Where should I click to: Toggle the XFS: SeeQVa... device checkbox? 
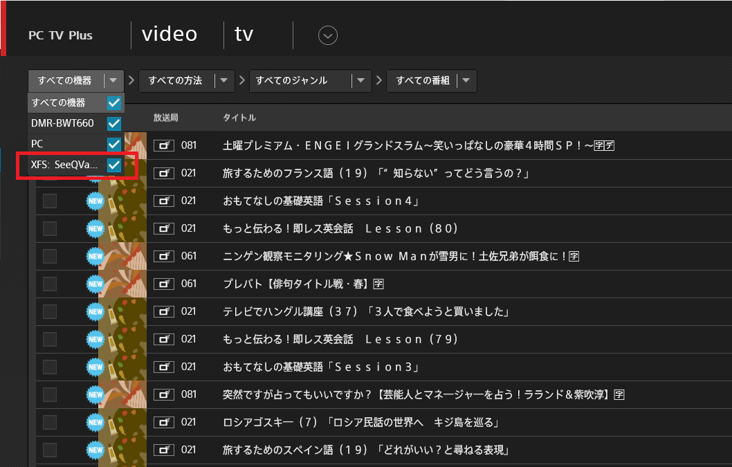pyautogui.click(x=114, y=165)
